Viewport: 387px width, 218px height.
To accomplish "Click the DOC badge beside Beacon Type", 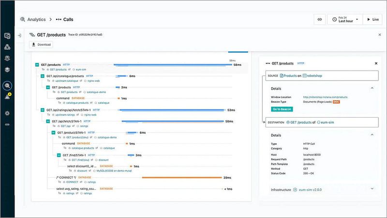I will 336,102.
